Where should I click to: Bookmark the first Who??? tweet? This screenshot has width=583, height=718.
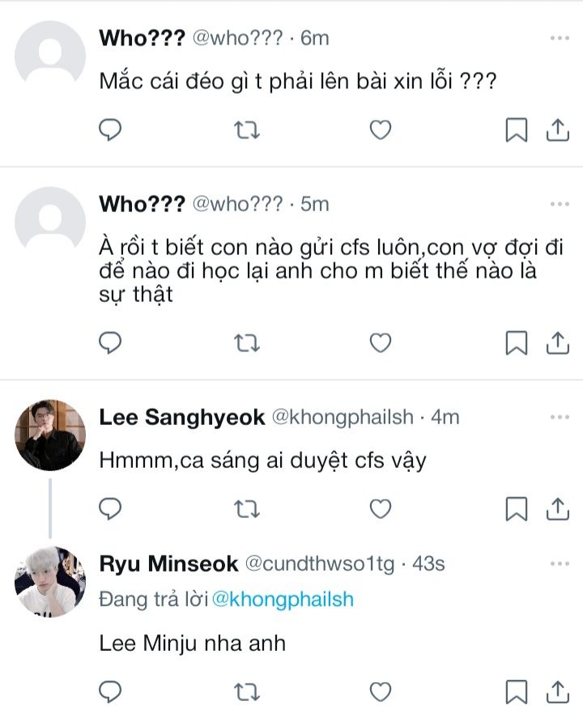click(517, 130)
